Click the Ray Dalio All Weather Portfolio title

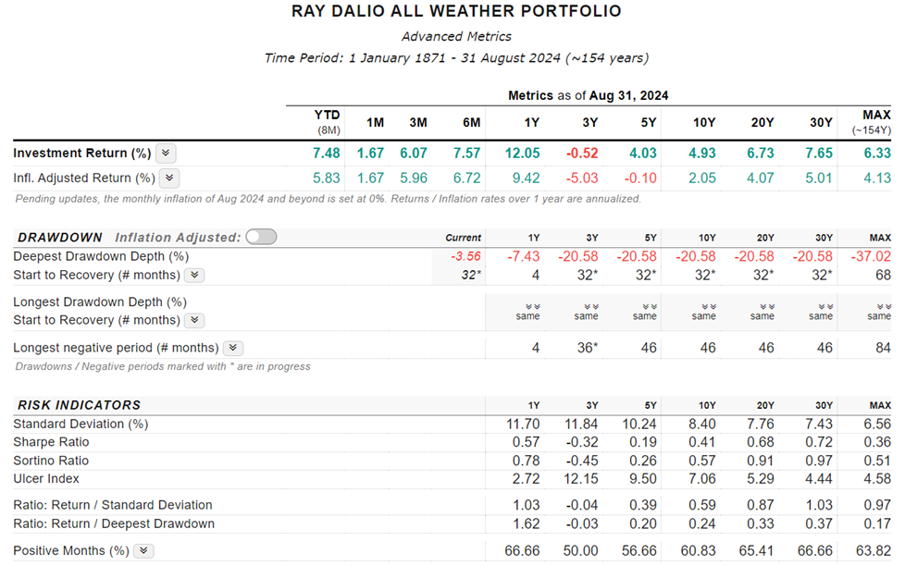[456, 12]
